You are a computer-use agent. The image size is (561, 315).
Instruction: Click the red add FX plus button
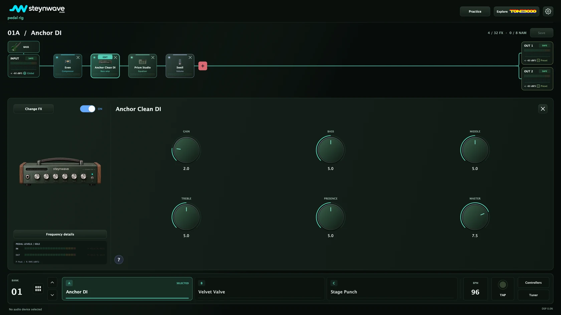[x=203, y=66]
